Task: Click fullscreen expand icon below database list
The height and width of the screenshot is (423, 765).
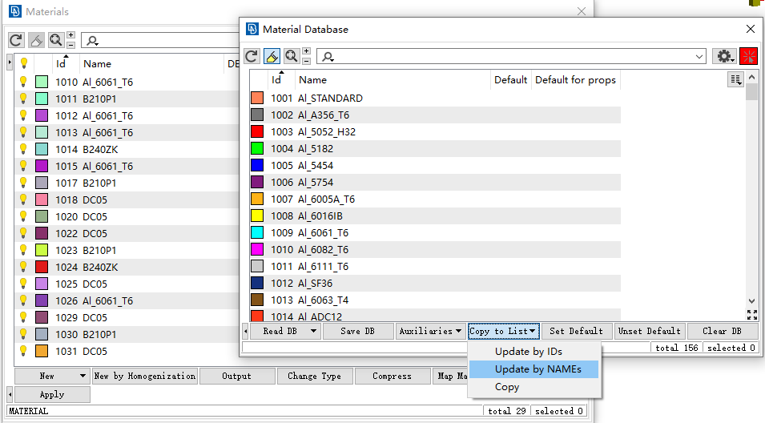Action: pos(752,315)
